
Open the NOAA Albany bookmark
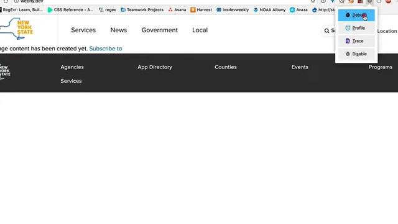(269, 10)
